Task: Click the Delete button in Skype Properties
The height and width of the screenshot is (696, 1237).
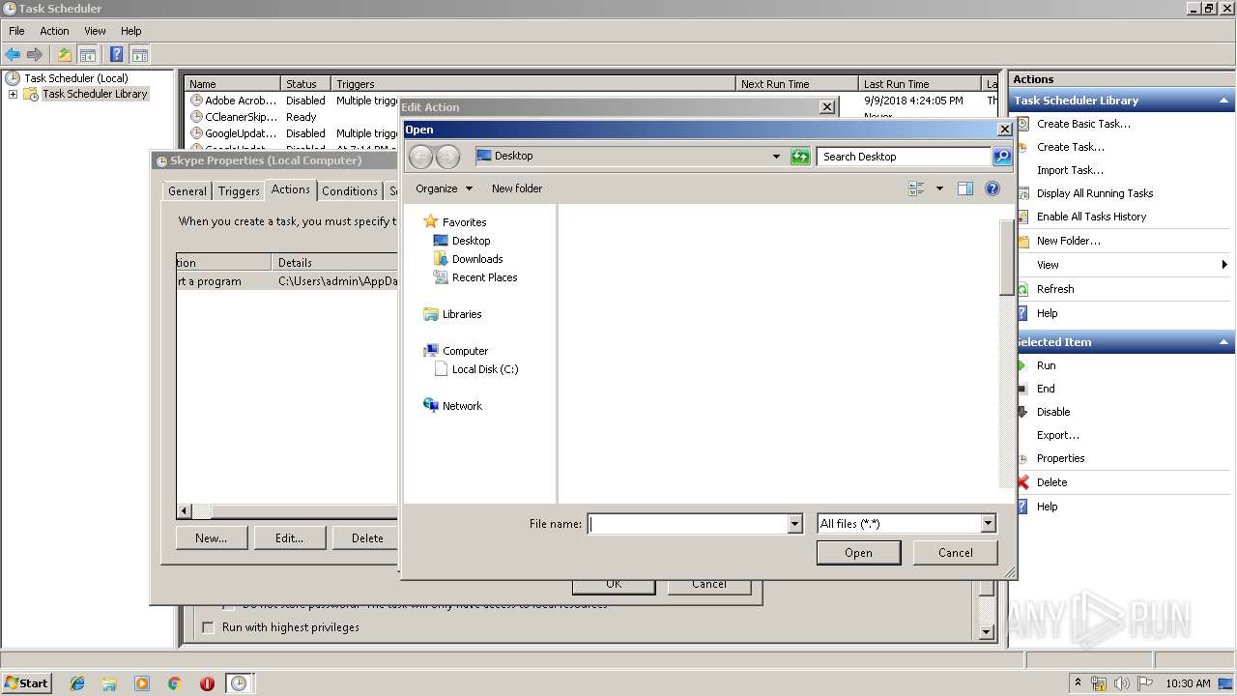Action: [x=366, y=538]
